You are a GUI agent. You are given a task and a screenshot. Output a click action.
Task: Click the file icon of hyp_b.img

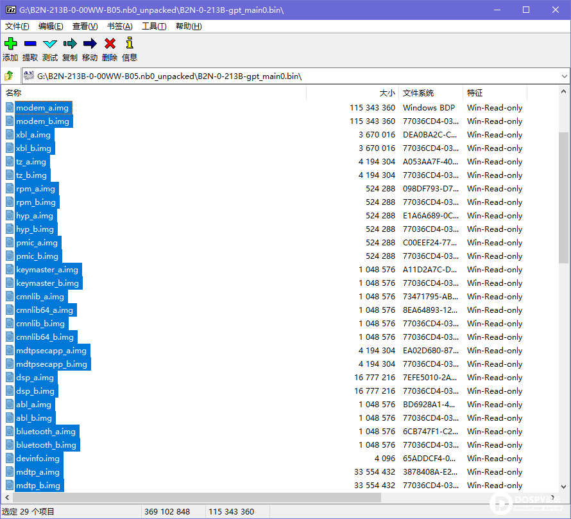pos(10,229)
